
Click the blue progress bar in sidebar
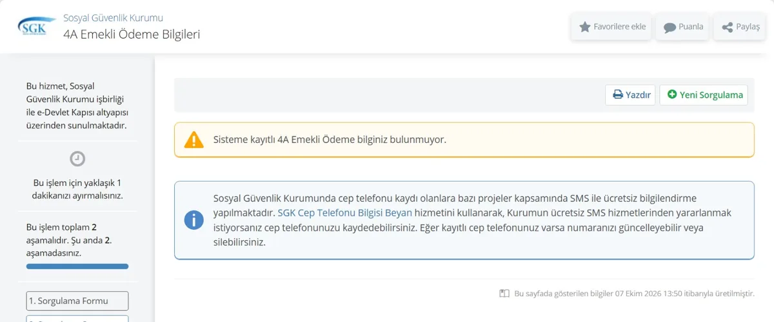click(x=77, y=266)
